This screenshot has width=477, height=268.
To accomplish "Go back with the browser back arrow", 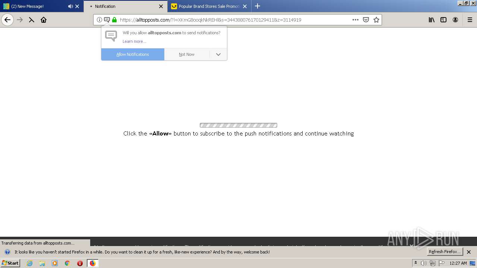I will (x=7, y=20).
